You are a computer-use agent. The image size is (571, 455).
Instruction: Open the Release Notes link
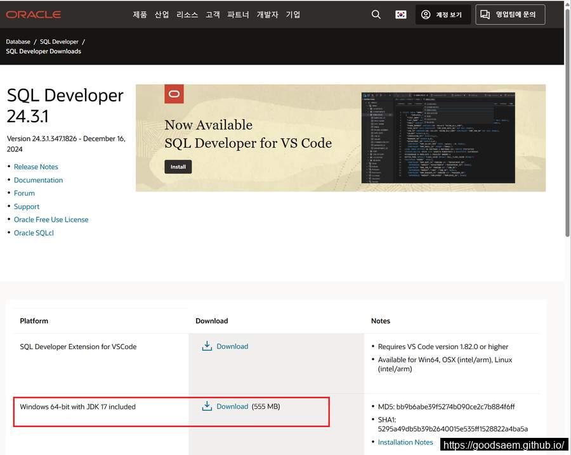point(36,167)
